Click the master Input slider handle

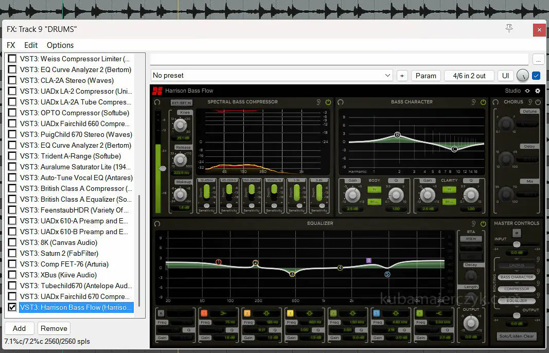point(516,244)
